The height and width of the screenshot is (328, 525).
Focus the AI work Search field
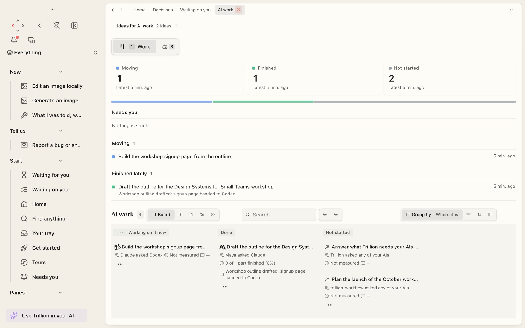[x=279, y=215]
